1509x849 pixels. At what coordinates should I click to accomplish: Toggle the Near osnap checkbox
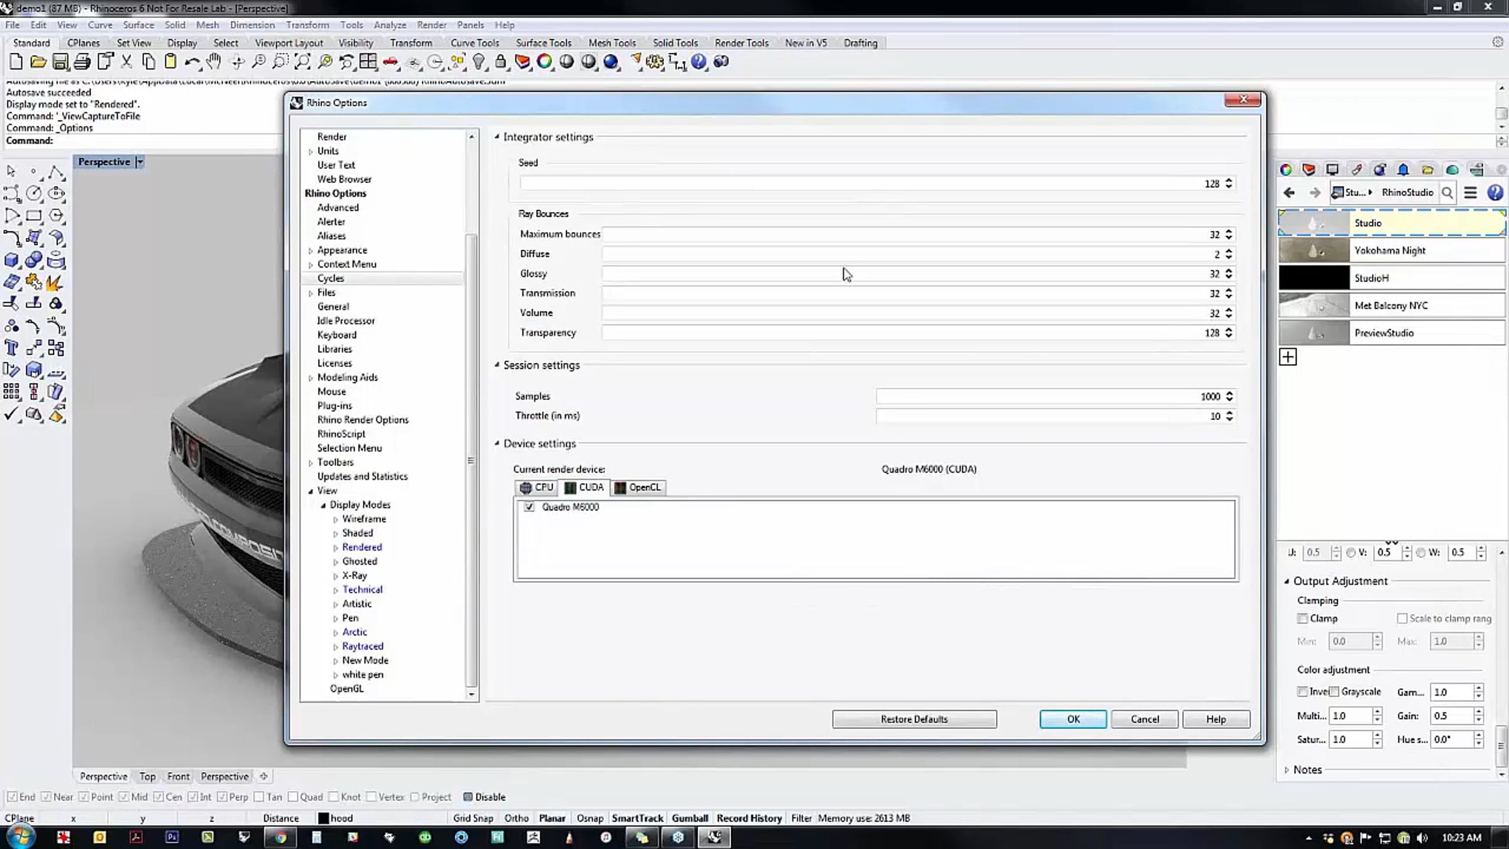(x=46, y=797)
